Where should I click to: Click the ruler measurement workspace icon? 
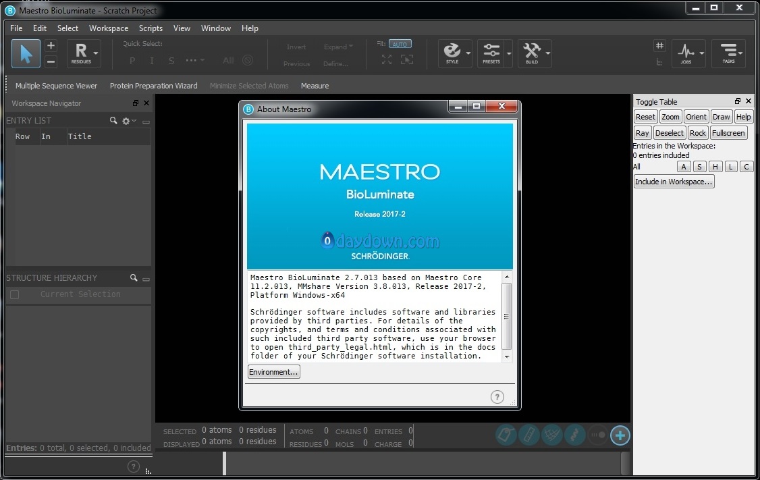[528, 435]
